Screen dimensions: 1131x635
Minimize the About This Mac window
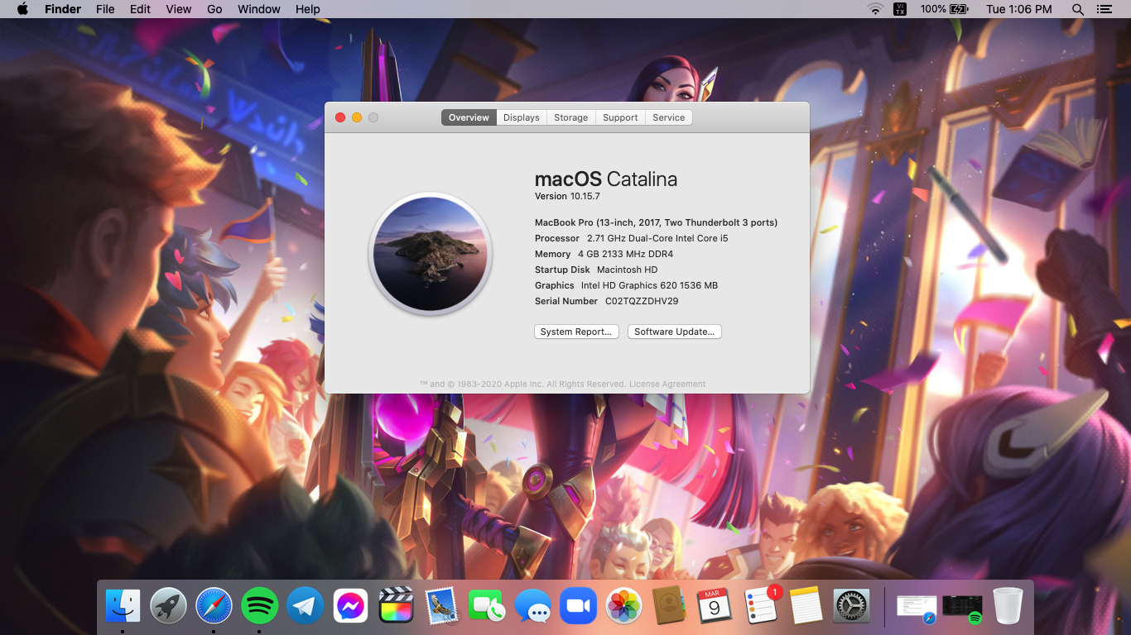[357, 117]
